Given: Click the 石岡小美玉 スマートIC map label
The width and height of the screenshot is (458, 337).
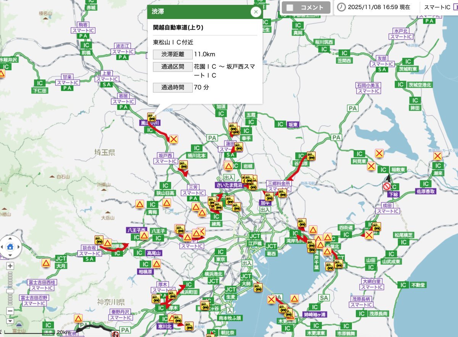Looking at the screenshot, I should tap(368, 88).
